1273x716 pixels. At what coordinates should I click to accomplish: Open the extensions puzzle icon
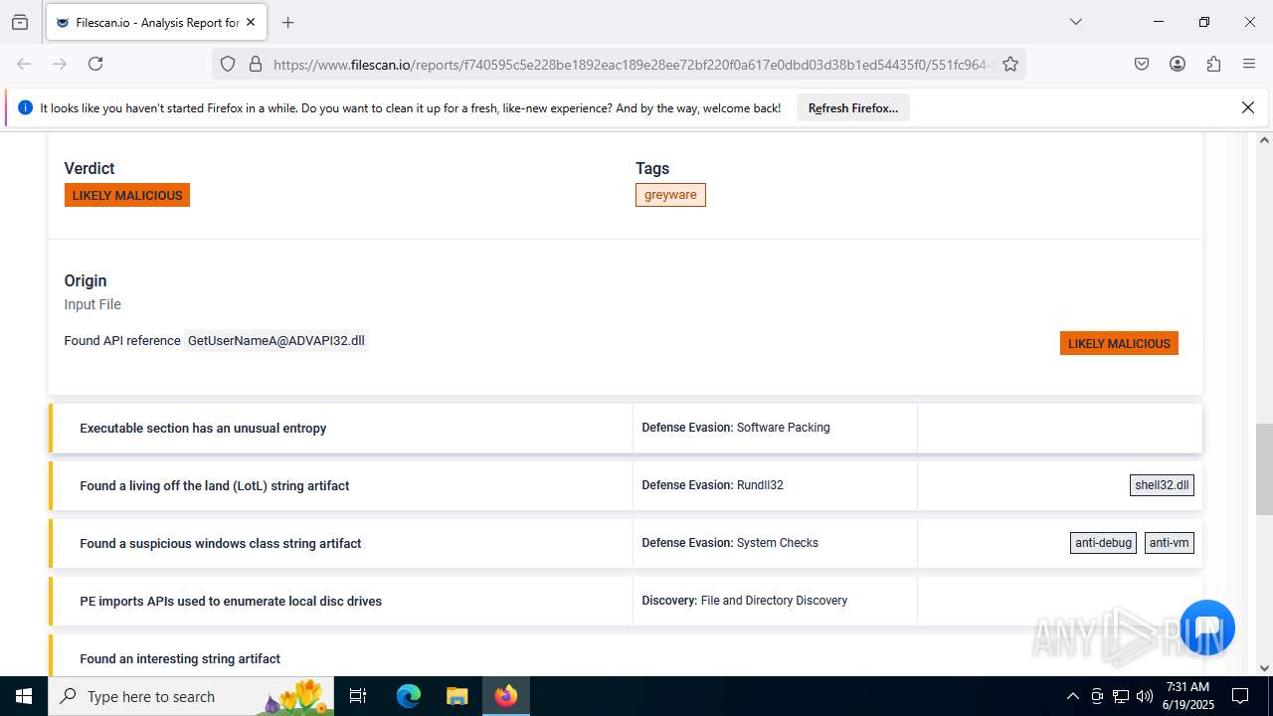(1213, 64)
